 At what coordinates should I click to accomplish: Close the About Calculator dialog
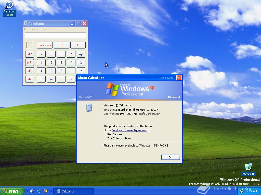pyautogui.click(x=179, y=78)
